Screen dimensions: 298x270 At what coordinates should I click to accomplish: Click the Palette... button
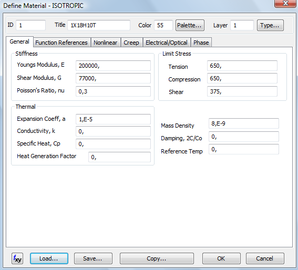tap(190, 25)
